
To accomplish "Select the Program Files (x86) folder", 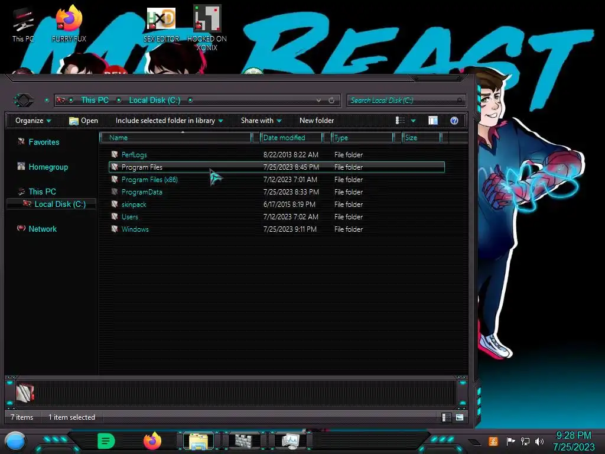I will 149,180.
